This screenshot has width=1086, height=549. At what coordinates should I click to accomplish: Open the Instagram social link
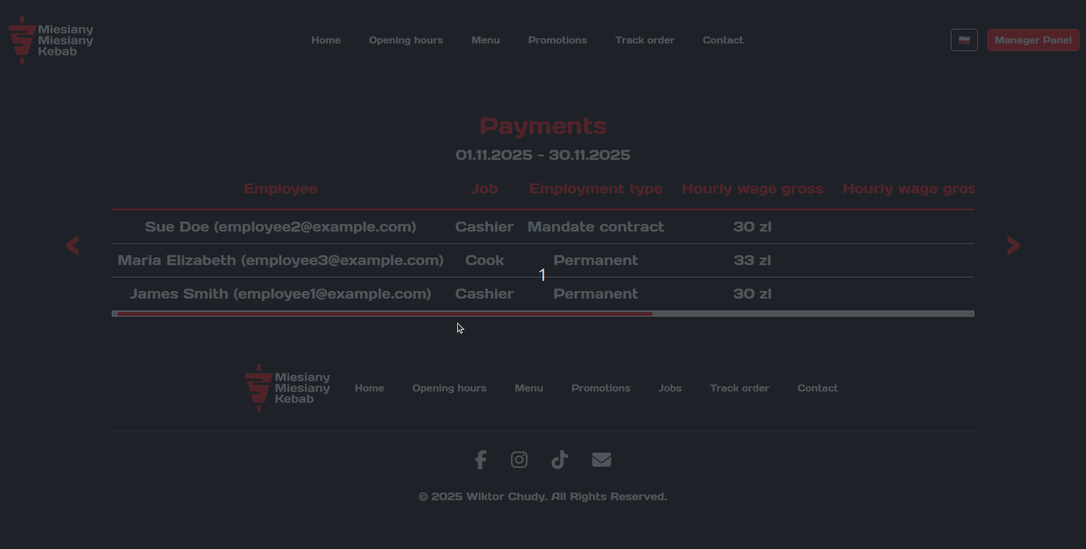519,460
